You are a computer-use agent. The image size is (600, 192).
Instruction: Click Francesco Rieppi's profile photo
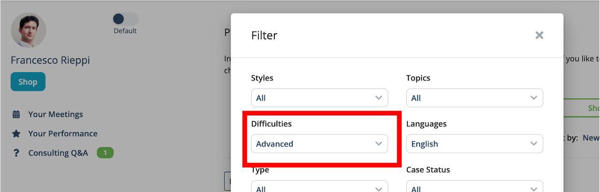coord(28,30)
